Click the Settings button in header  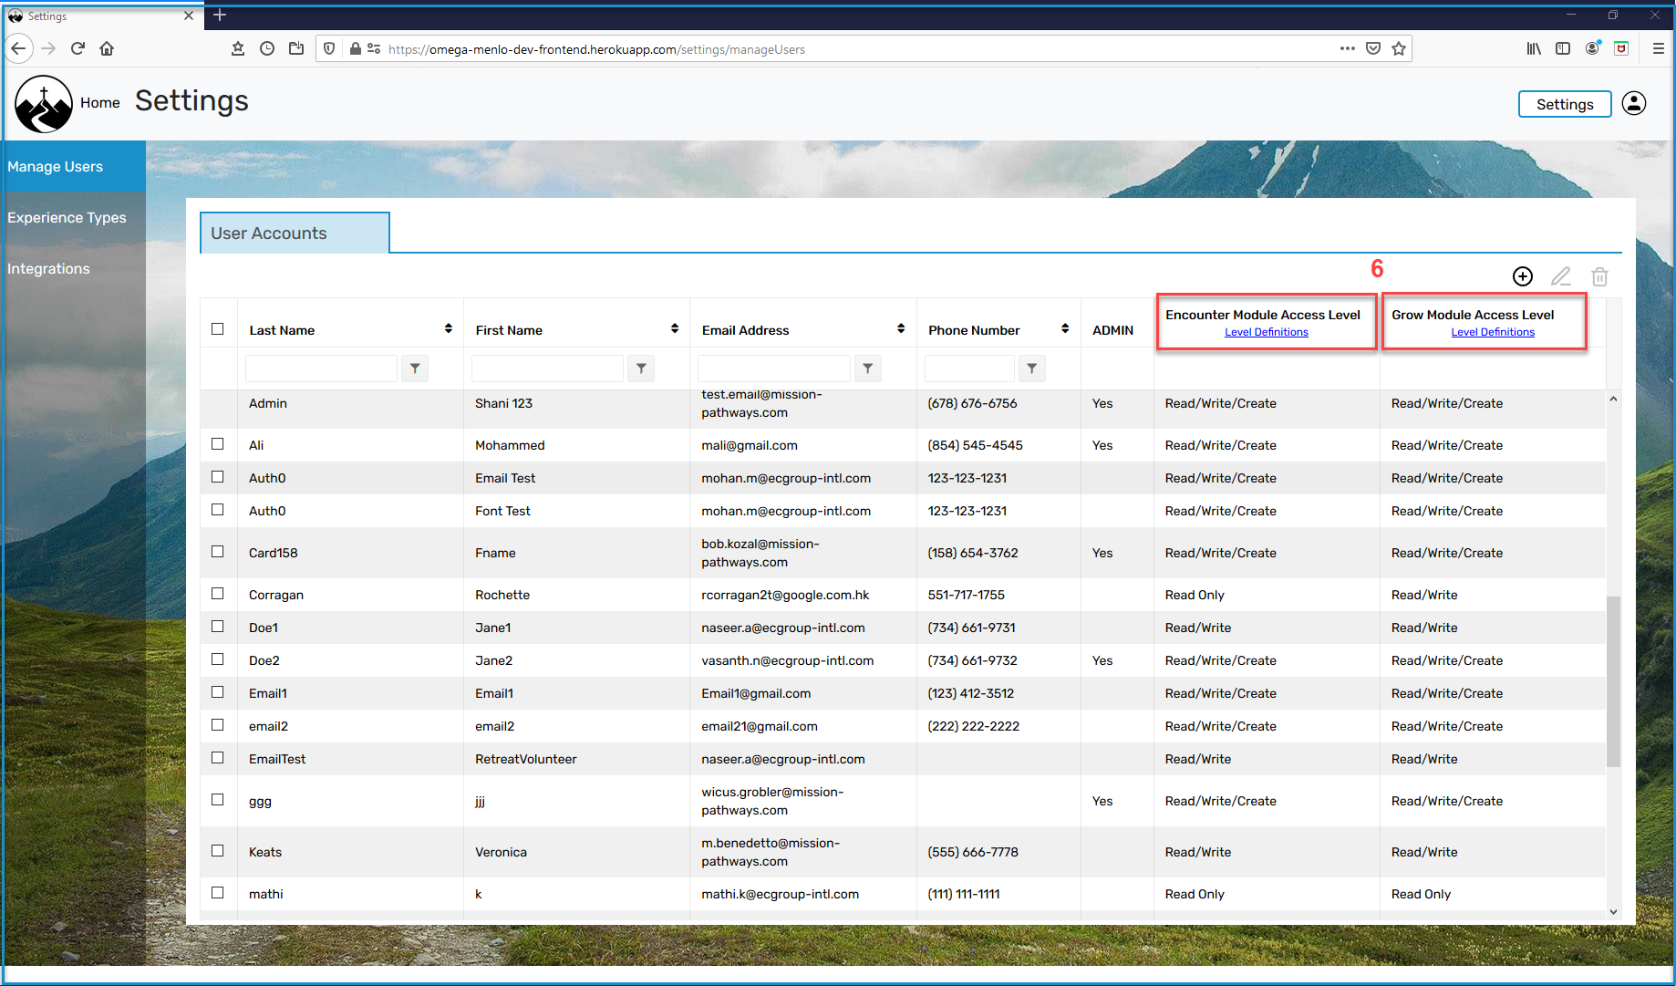coord(1565,104)
